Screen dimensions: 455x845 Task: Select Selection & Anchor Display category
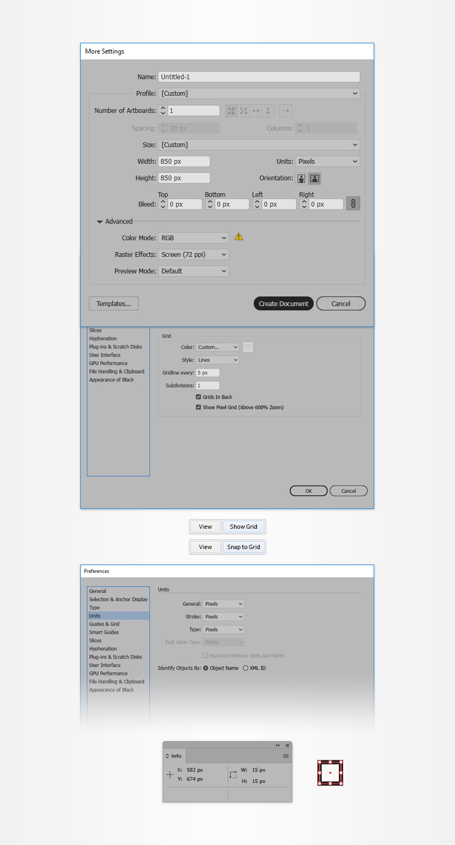[x=118, y=599]
